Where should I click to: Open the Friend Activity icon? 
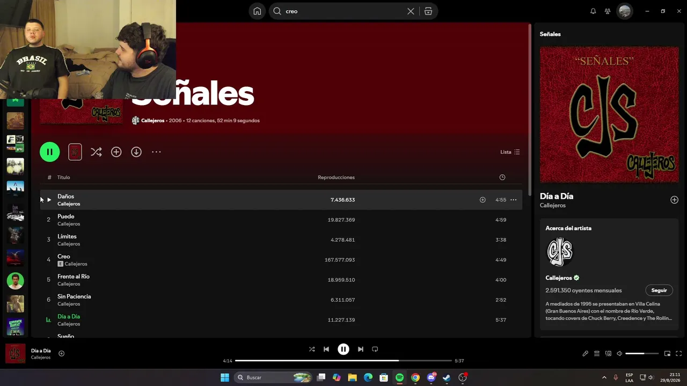pyautogui.click(x=608, y=11)
